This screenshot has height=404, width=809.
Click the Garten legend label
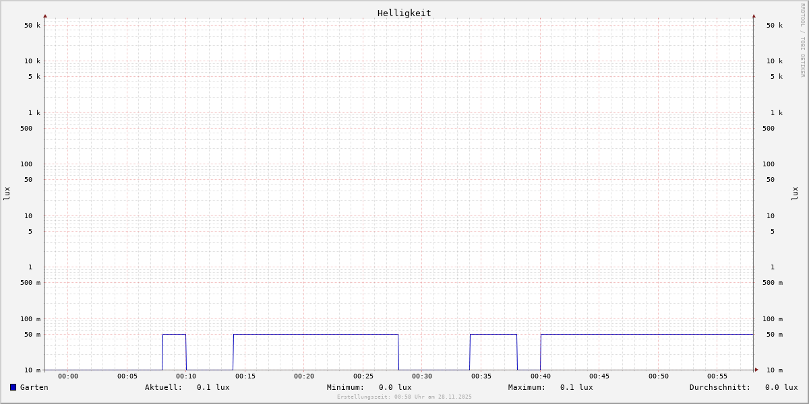point(34,387)
